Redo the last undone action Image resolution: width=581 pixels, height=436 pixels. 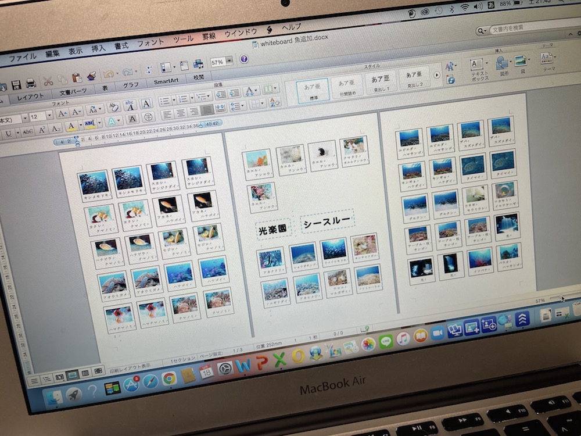[127, 72]
